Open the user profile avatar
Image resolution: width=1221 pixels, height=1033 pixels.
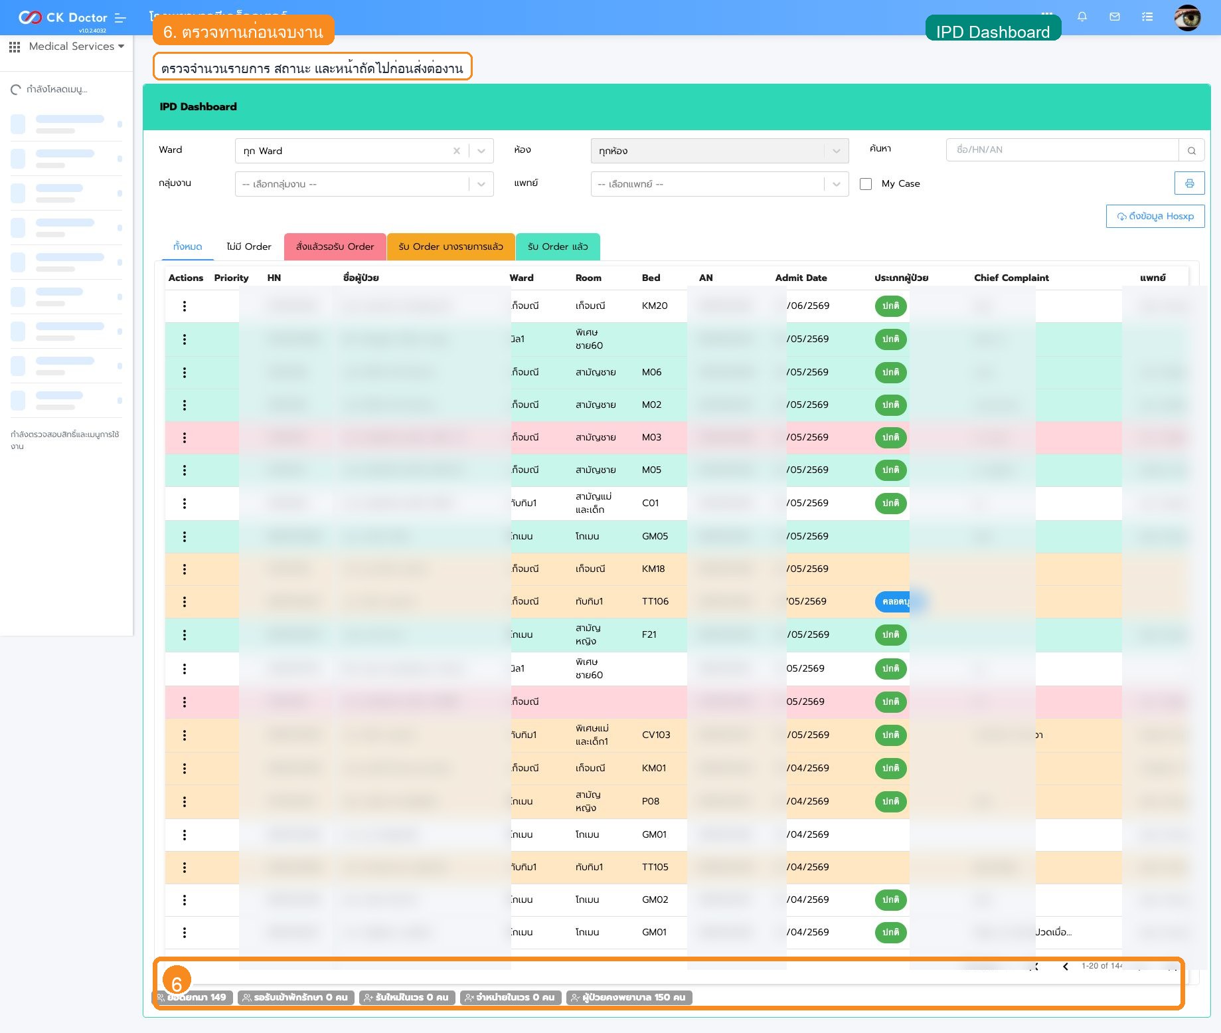(x=1187, y=17)
